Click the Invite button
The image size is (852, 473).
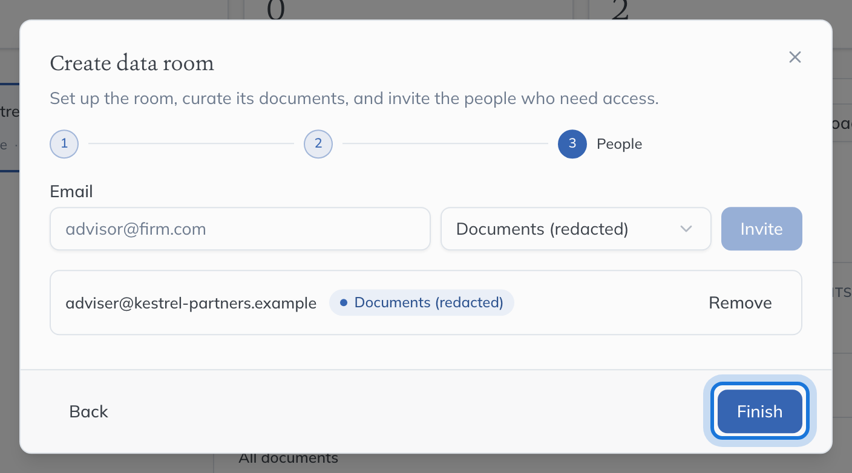click(x=761, y=229)
